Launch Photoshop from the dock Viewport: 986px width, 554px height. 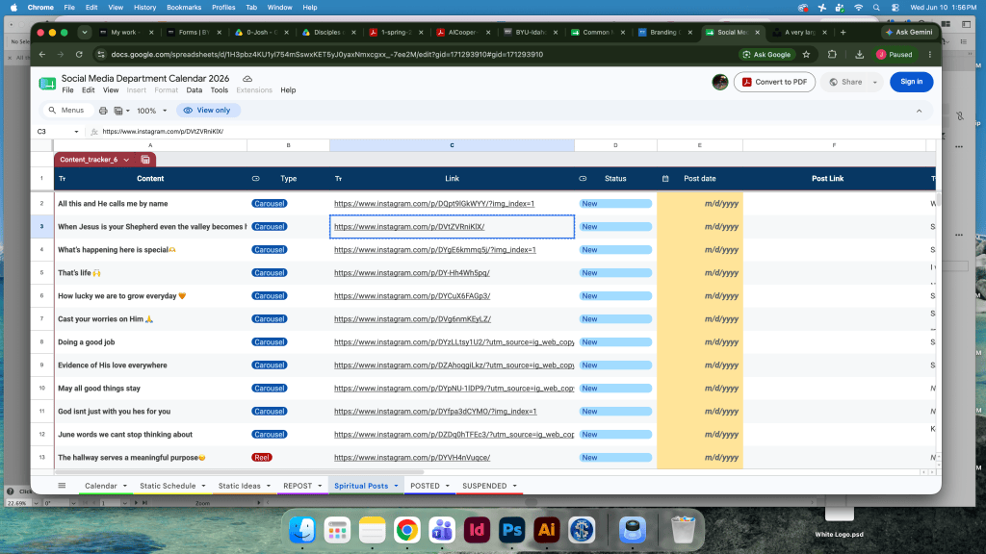[x=511, y=530]
